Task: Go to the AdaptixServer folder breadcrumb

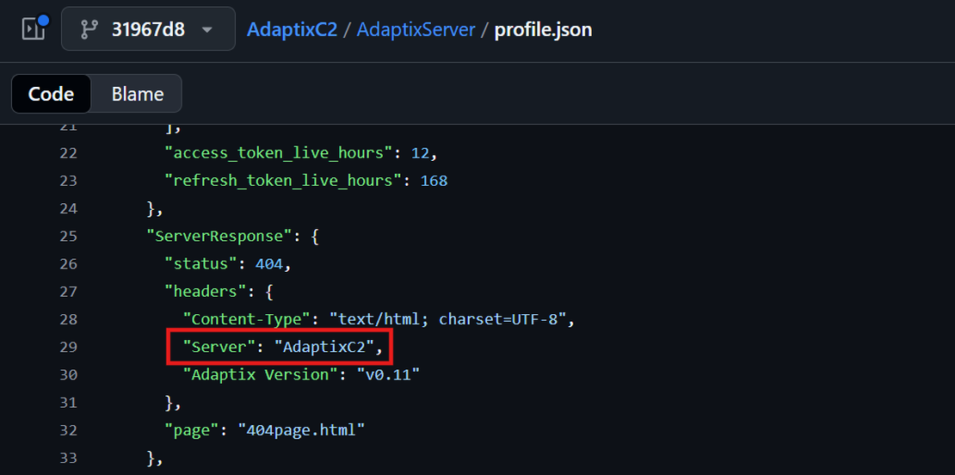Action: click(x=416, y=29)
